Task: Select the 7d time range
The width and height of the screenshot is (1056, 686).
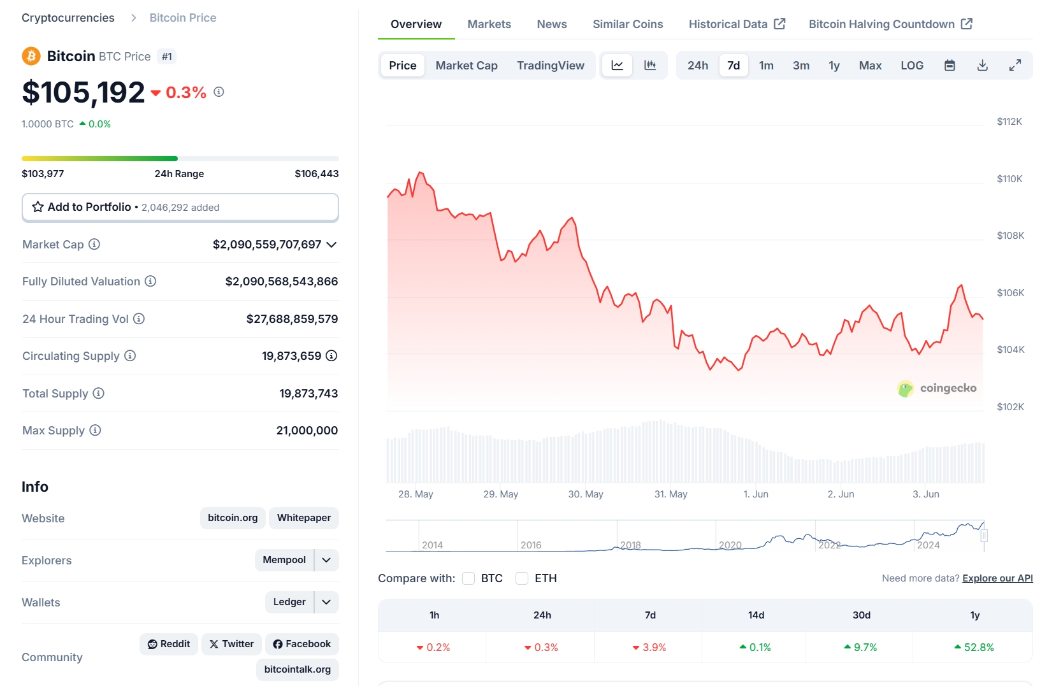Action: tap(734, 65)
